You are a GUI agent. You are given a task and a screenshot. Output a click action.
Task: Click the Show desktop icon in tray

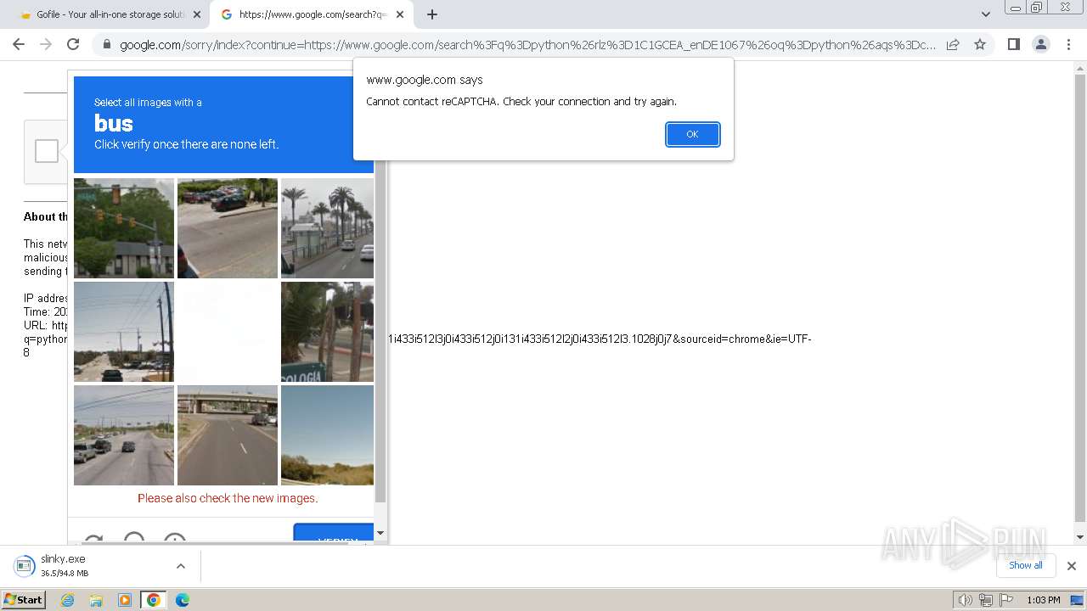click(x=1077, y=600)
